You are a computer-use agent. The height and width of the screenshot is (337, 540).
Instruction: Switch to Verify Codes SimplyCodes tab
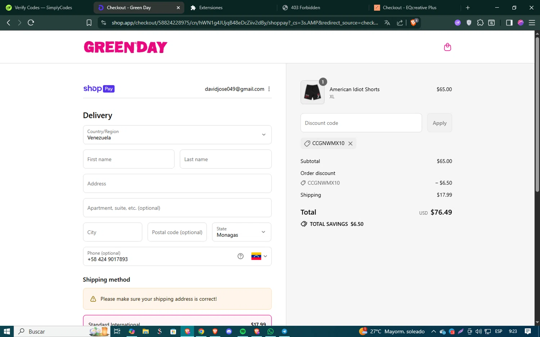[x=43, y=8]
